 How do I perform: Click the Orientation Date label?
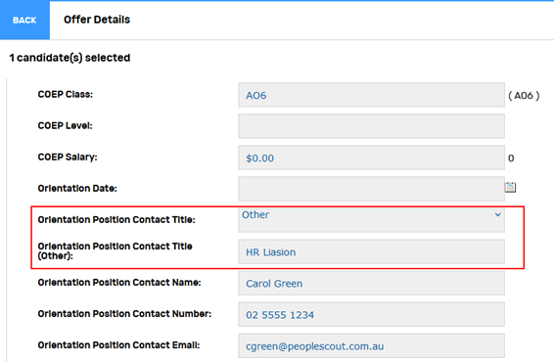77,188
